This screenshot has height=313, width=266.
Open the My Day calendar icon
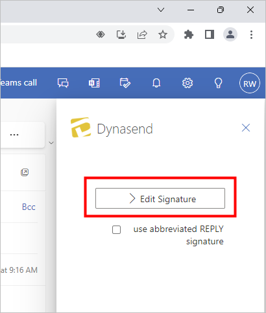125,83
